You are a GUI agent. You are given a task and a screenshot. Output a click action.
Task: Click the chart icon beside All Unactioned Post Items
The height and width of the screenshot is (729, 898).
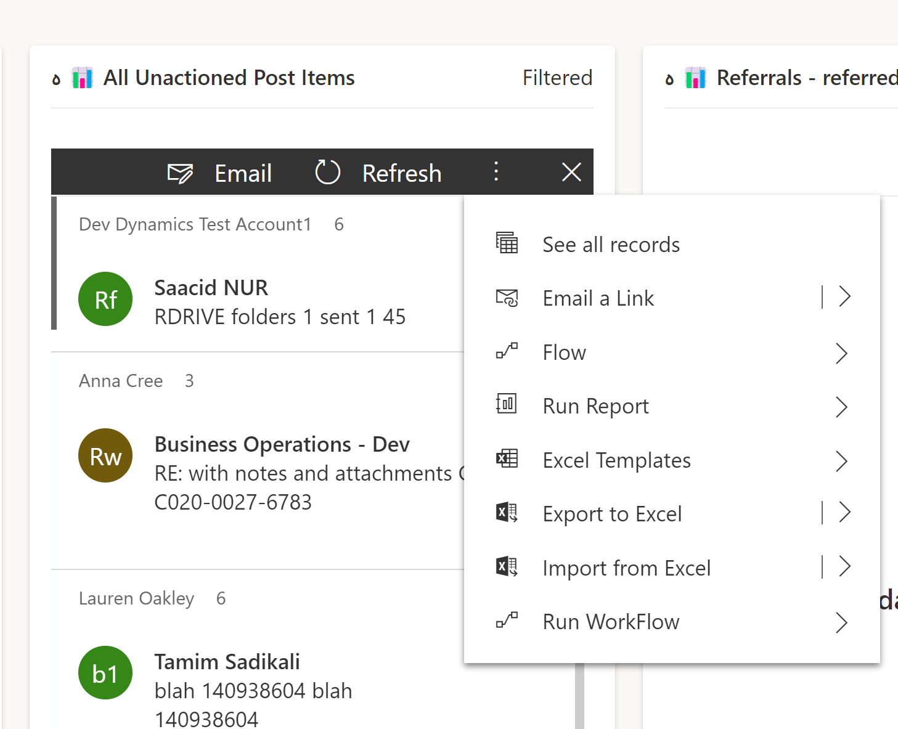coord(82,78)
